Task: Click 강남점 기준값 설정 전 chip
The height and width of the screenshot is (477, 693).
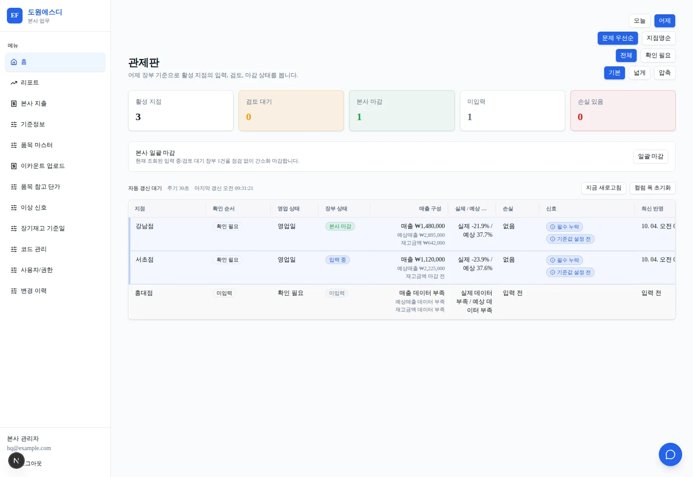Action: 570,239
